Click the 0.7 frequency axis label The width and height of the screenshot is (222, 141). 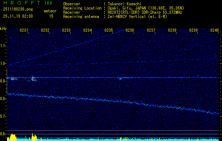3,116
